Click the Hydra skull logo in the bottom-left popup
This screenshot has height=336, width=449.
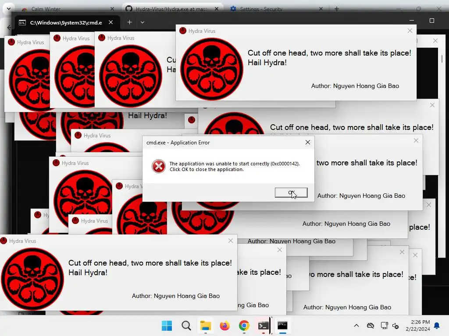32,279
